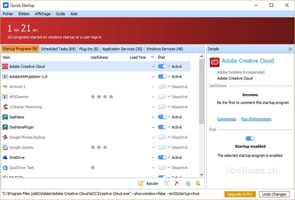Click the large Adobe Creative Cloud logo in Details
The width and height of the screenshot is (295, 200).
pos(215,62)
